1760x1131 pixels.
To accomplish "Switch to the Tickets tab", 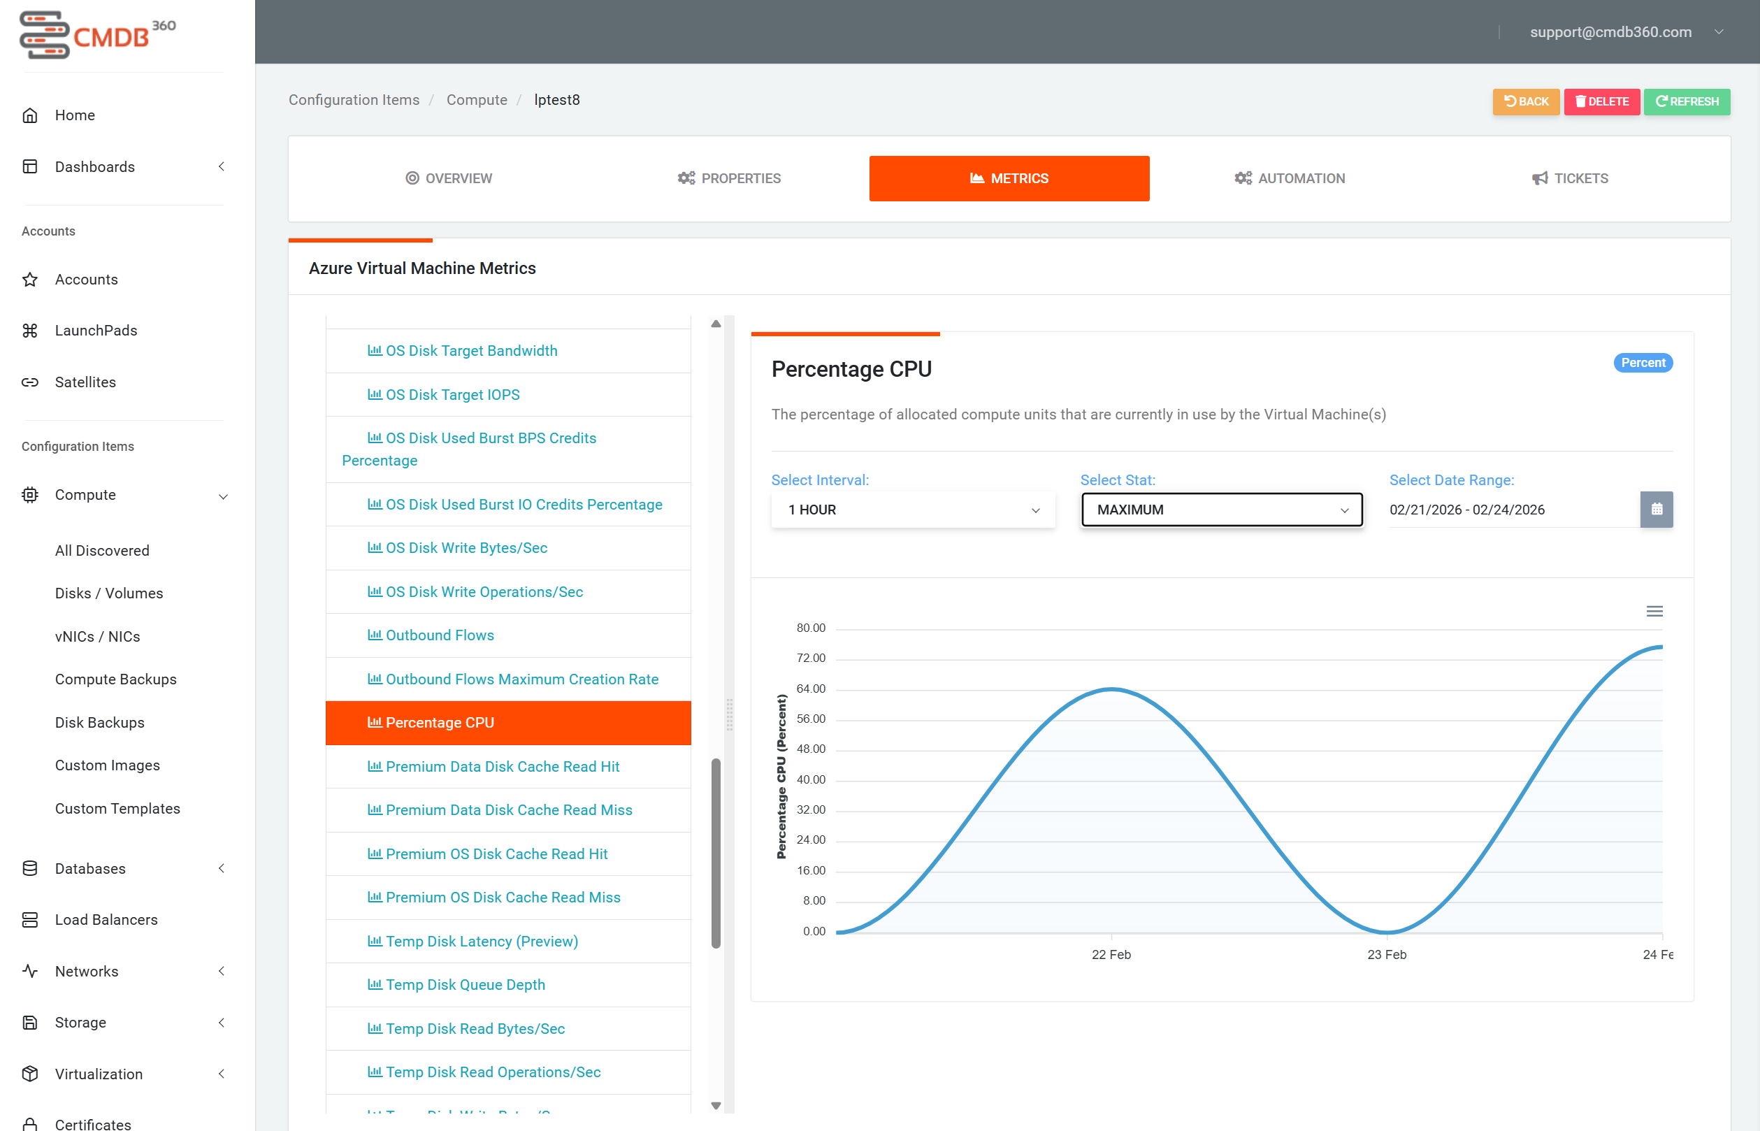I will (x=1570, y=178).
